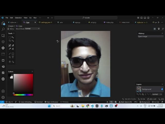Select the Crop tool
Screen dimensions: 165x124
pos(10,41)
